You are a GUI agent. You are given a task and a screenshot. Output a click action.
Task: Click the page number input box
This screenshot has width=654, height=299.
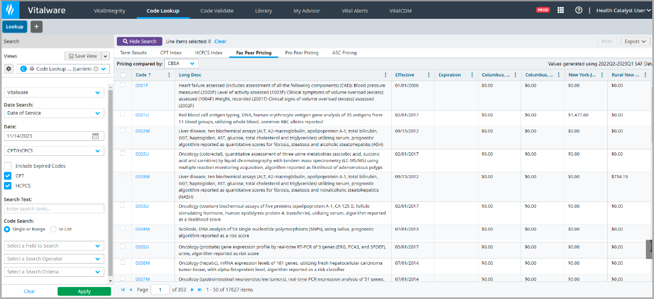(x=160, y=289)
